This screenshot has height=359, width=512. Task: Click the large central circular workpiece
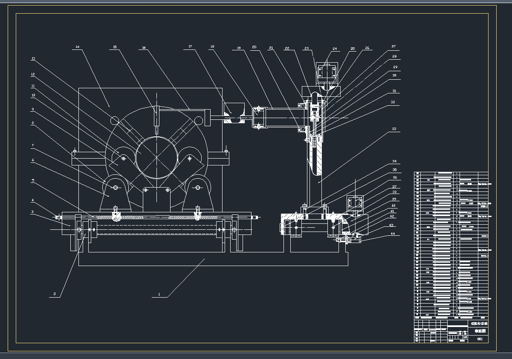(156, 157)
